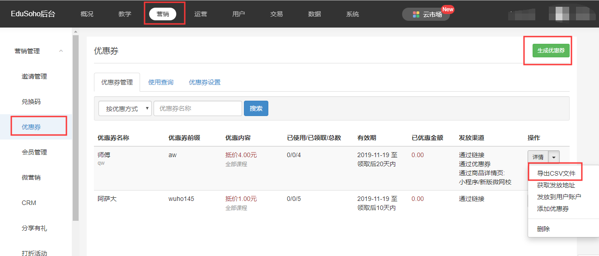This screenshot has width=599, height=256.
Task: Open 营销 in the top navigation
Action: click(x=163, y=14)
